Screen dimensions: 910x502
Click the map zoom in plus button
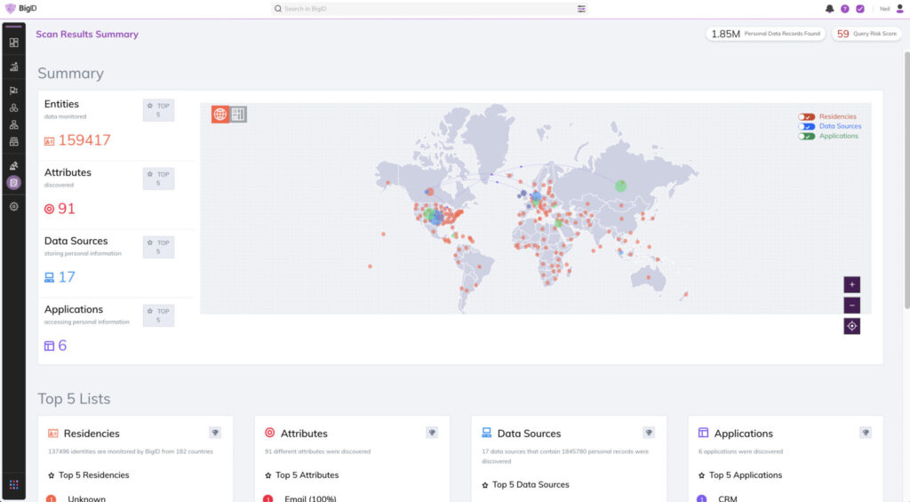(852, 285)
